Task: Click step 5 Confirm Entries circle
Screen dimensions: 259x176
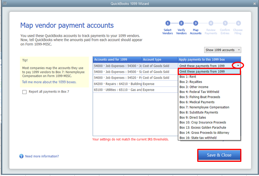Action: pyautogui.click(x=225, y=23)
